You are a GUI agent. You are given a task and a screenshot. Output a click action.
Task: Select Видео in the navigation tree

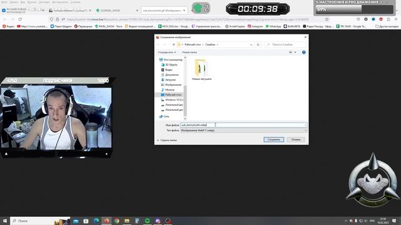[x=167, y=69]
